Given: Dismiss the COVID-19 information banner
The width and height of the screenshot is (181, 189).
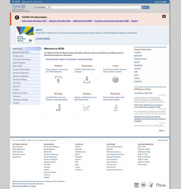Looking at the screenshot, I should click(164, 17).
